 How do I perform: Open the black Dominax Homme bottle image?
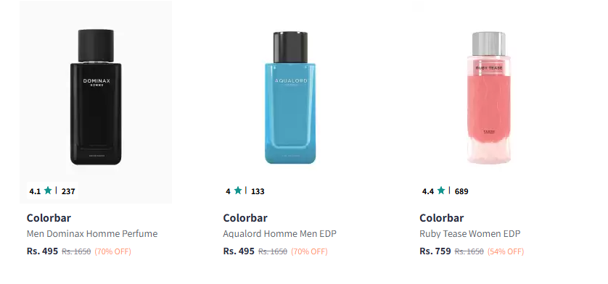click(96, 97)
